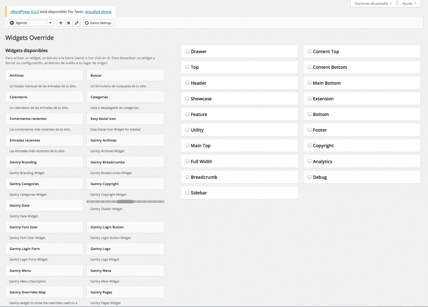Click the Gantry Divider widget bar
The height and width of the screenshot is (307, 428).
click(x=125, y=202)
